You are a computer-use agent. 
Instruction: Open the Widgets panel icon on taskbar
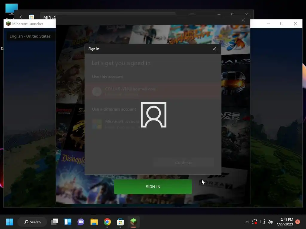click(68, 222)
